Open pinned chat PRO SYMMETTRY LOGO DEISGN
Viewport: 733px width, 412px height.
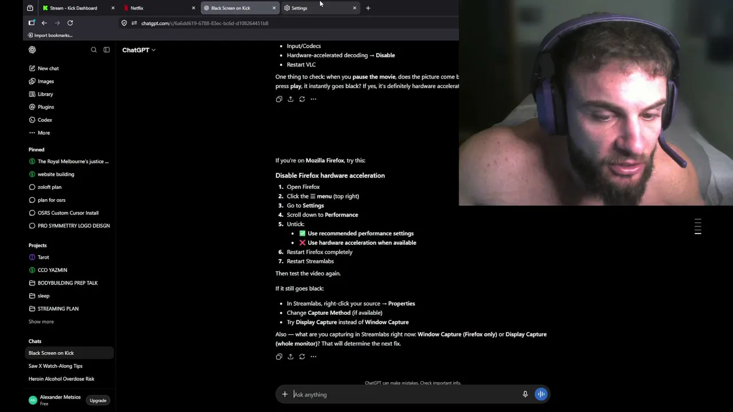(x=70, y=226)
